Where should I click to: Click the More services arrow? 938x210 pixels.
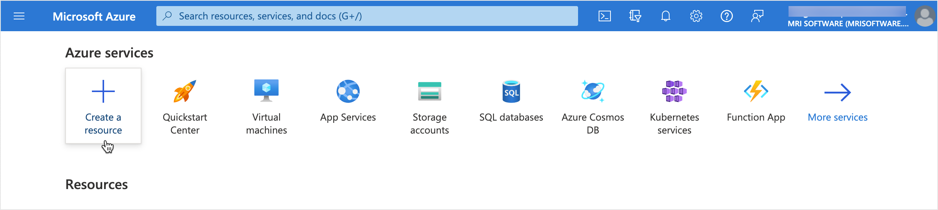coord(838,92)
